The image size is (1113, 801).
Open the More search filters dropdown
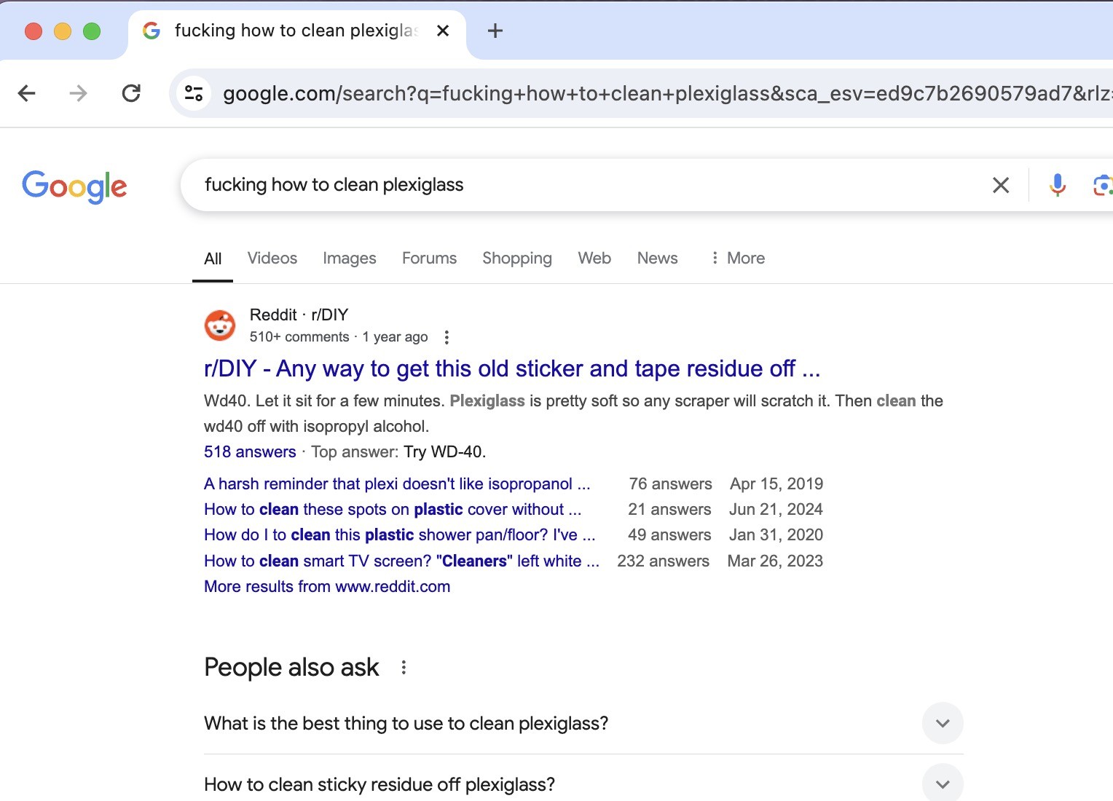[x=738, y=258]
